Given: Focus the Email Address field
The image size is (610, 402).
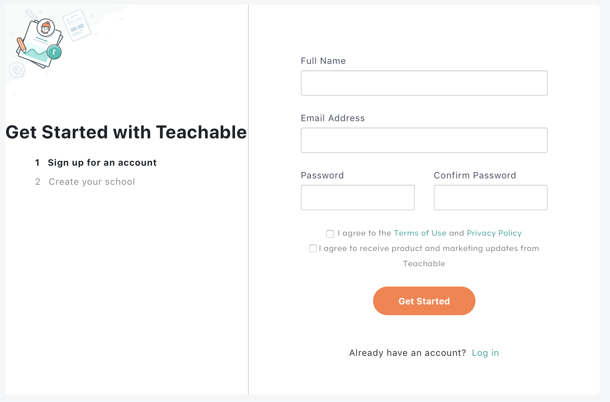Looking at the screenshot, I should (424, 140).
